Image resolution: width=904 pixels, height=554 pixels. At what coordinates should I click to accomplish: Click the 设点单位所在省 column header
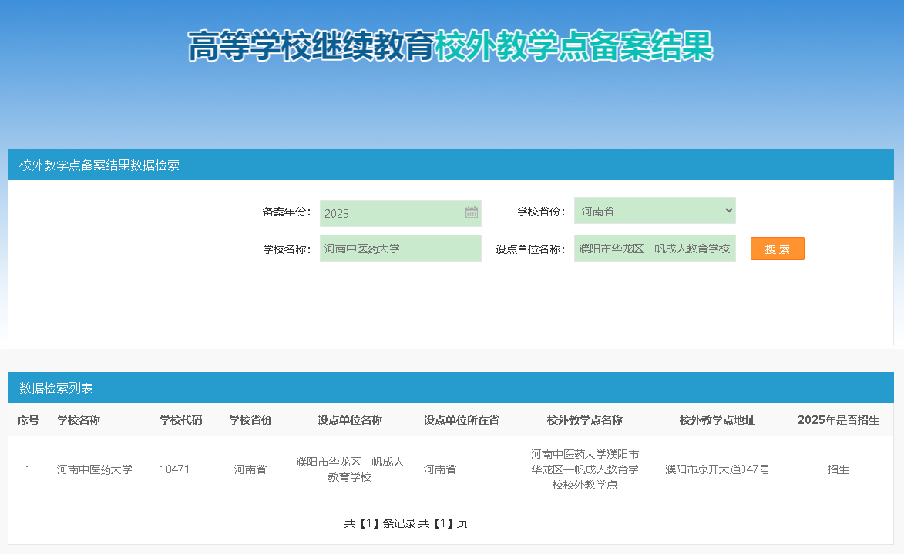tap(461, 420)
